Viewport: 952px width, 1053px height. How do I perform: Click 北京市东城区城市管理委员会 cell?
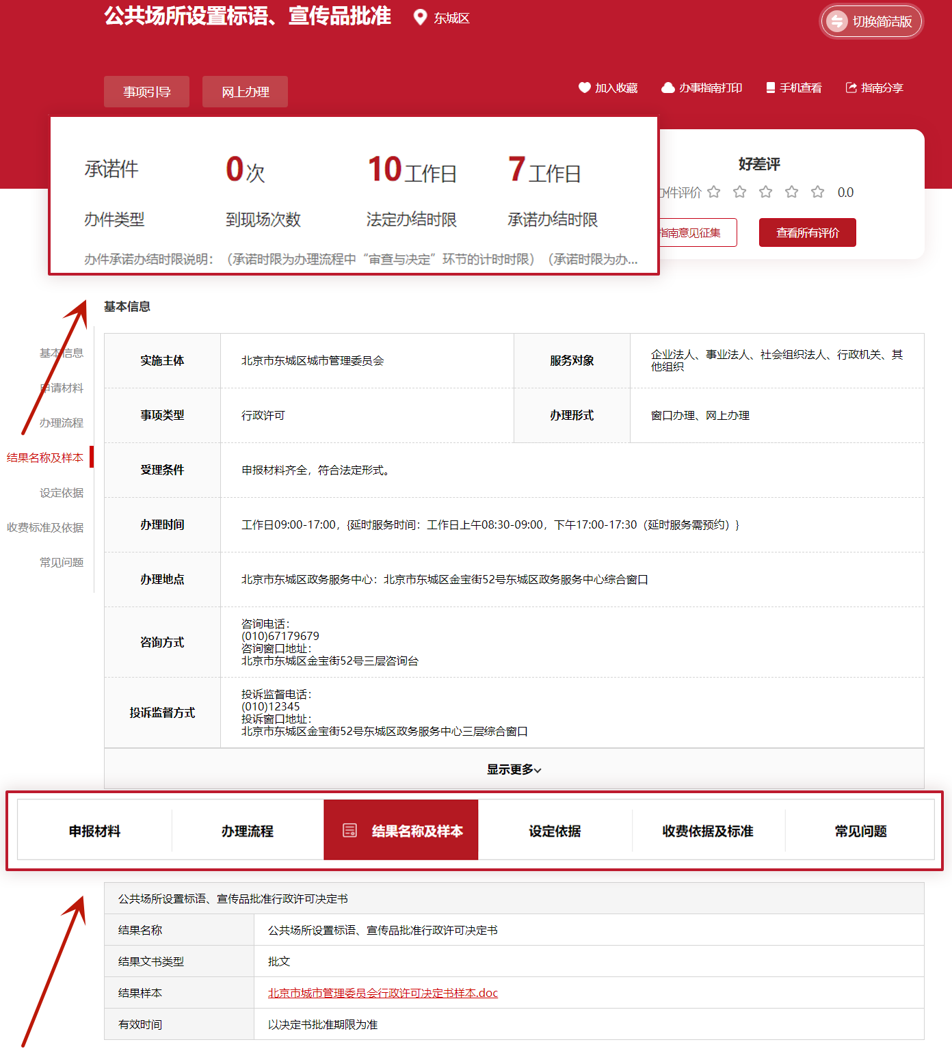313,360
